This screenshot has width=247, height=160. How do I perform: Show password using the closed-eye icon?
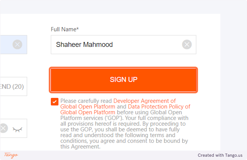(18, 129)
